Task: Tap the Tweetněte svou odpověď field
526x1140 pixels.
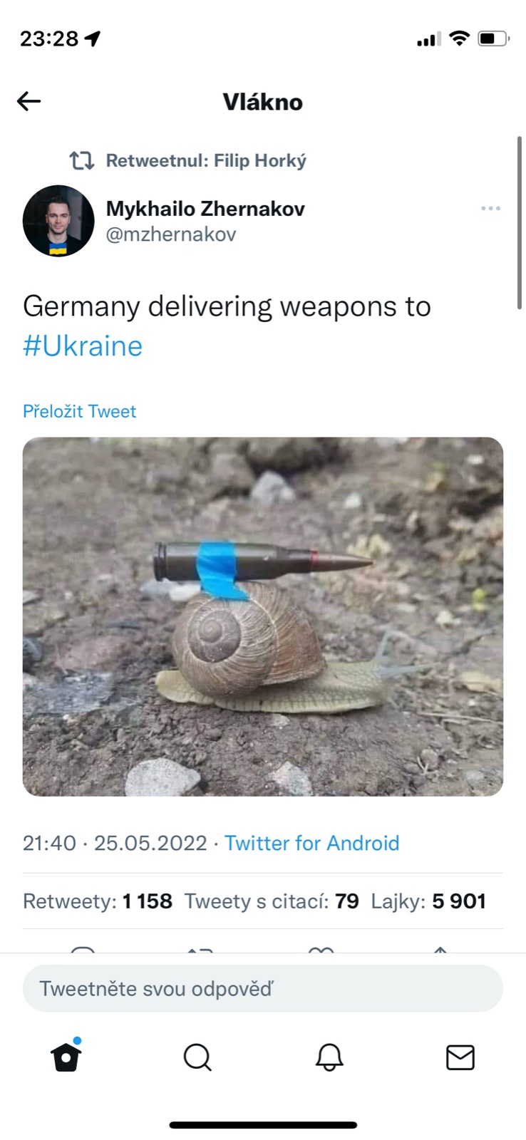Action: coord(263,988)
